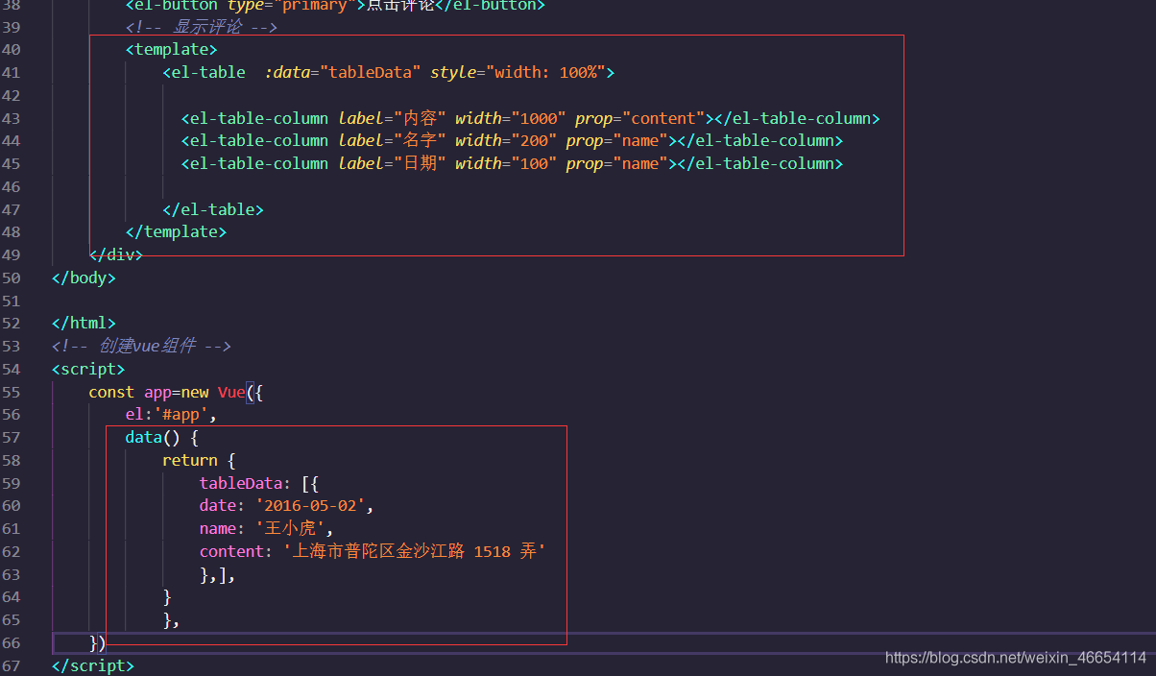Viewport: 1156px width, 676px height.
Task: Click the closing </html> tag
Action: (x=84, y=323)
